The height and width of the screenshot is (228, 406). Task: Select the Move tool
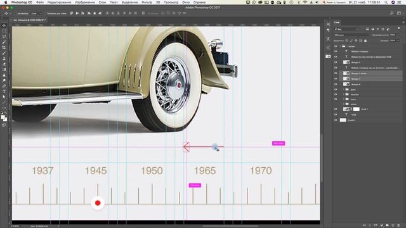(4, 25)
